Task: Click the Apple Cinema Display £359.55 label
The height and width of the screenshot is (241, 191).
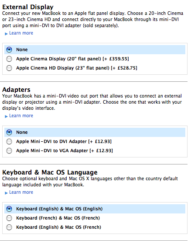Action: click(x=72, y=59)
